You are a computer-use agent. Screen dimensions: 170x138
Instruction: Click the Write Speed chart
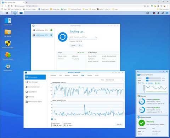(88, 109)
